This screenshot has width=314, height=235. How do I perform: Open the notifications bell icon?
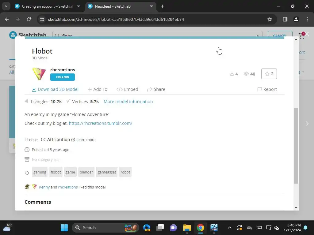(x=306, y=228)
